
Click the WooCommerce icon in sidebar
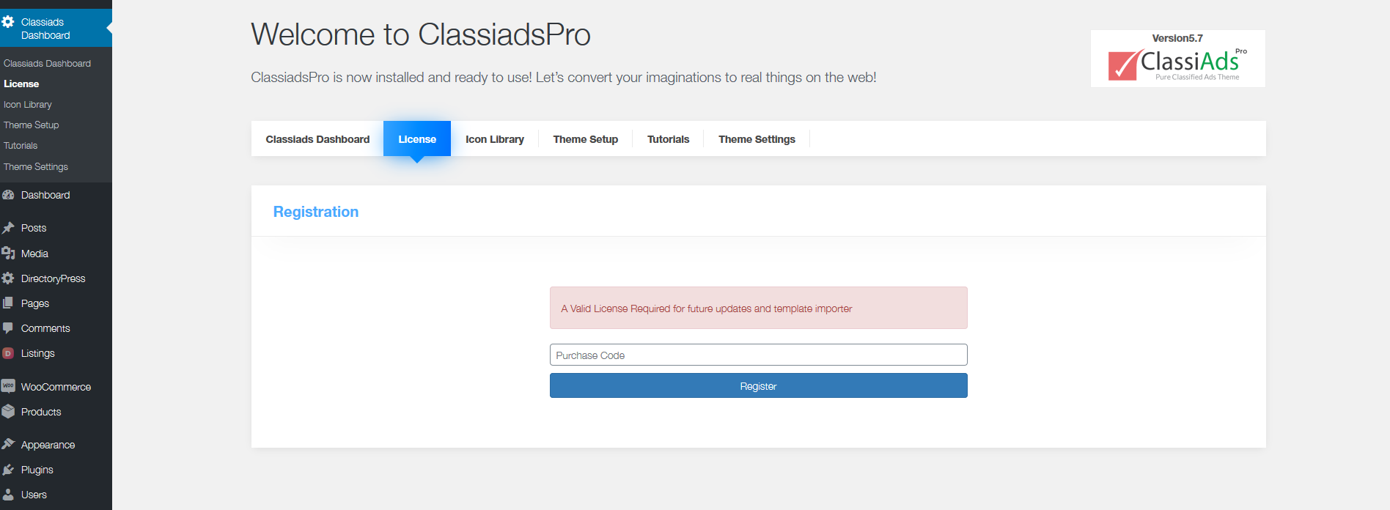point(8,386)
